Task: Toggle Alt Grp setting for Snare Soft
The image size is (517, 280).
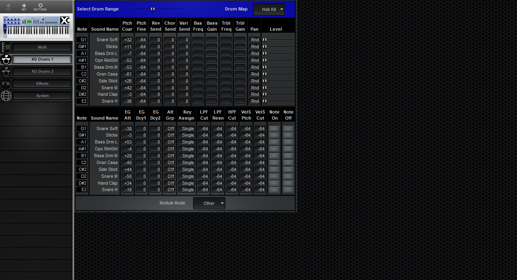Action: (170, 128)
